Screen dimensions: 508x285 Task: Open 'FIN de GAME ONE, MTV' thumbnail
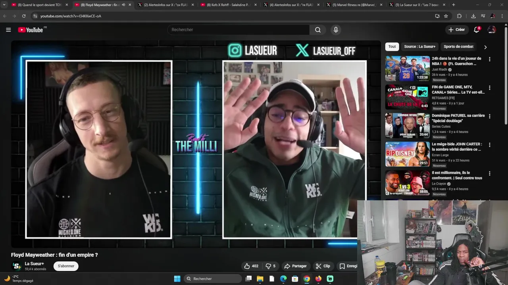click(x=408, y=97)
